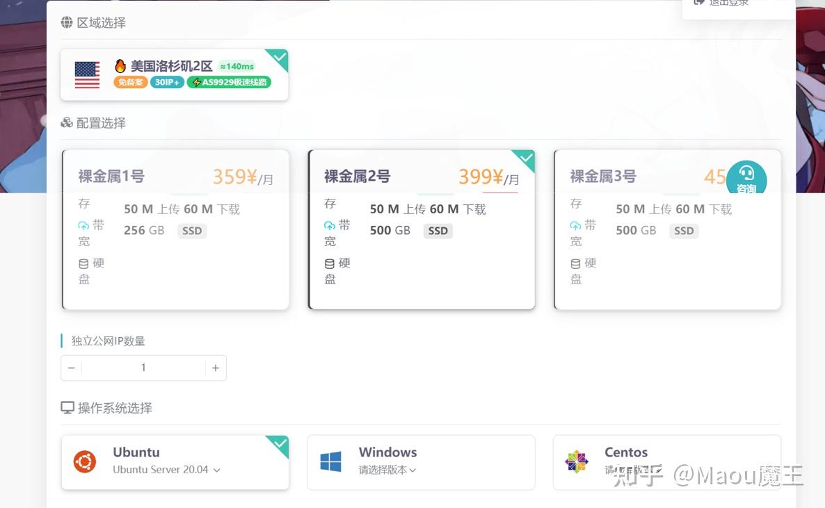Image resolution: width=825 pixels, height=508 pixels.
Task: Click the US flag icon for 美国洛杉矶2区
Action: coord(86,75)
